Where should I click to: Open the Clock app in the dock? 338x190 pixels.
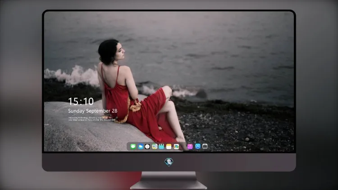pos(147,146)
